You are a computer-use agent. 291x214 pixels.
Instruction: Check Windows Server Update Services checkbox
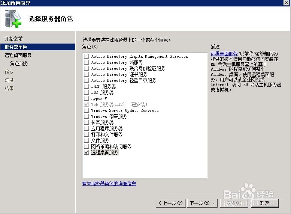(86, 110)
